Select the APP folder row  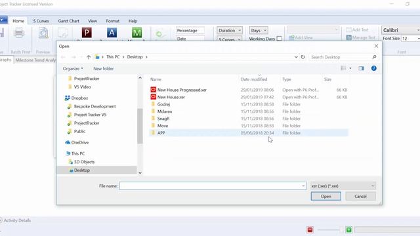pyautogui.click(x=249, y=132)
